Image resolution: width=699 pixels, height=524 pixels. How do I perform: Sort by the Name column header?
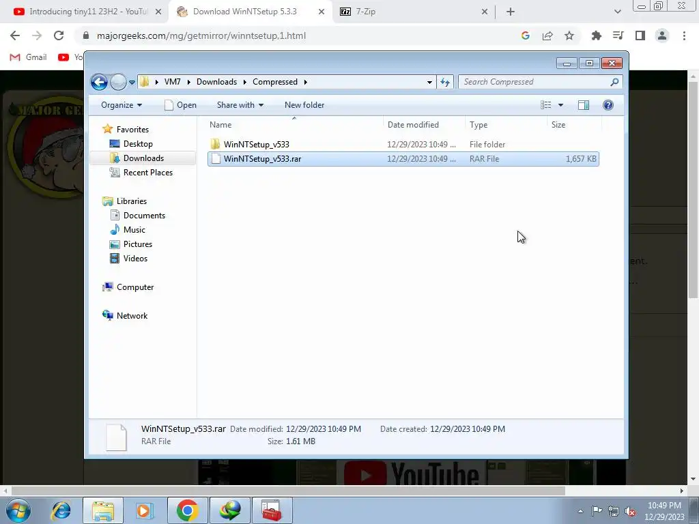294,125
